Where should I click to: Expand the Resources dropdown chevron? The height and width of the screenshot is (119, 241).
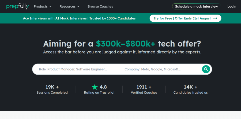(x=78, y=6)
